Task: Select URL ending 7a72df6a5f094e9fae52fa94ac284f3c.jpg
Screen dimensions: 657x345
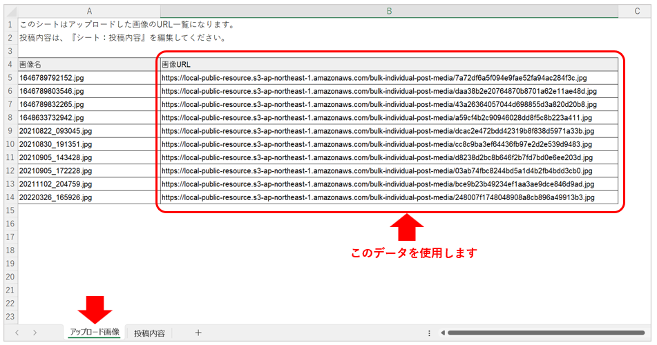Action: pyautogui.click(x=389, y=78)
